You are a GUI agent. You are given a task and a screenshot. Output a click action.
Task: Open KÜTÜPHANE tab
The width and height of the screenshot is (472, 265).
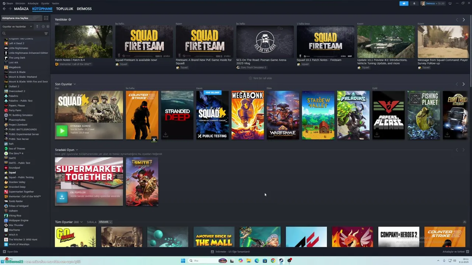pyautogui.click(x=42, y=8)
